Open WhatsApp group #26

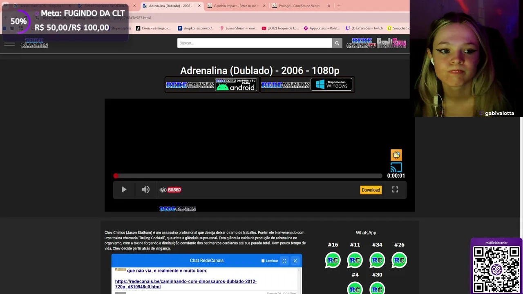[x=399, y=261]
